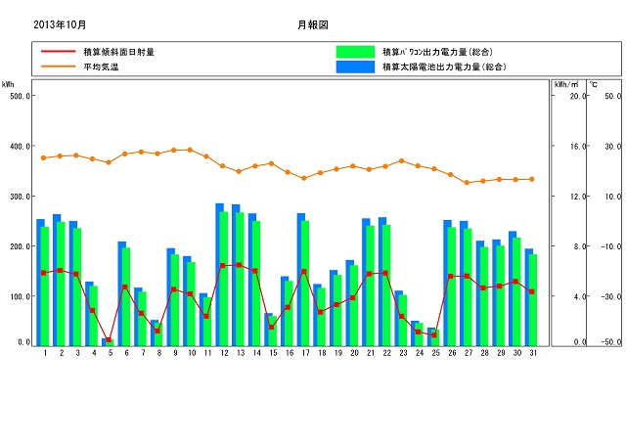Viewport: 626px width, 442px height.
Task: Click the 12.0 tick on kWh/m² axis
Action: coord(578,196)
